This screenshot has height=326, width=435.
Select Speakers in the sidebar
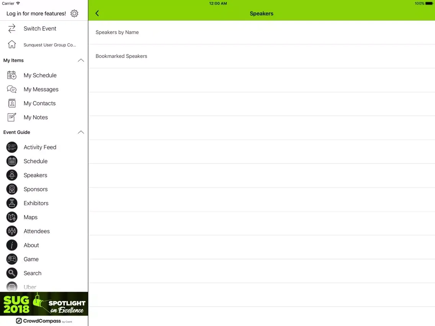pos(35,175)
